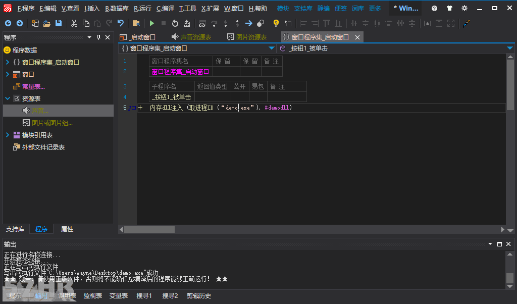The height and width of the screenshot is (304, 517).
Task: Open the settings gear icon
Action: click(x=464, y=8)
